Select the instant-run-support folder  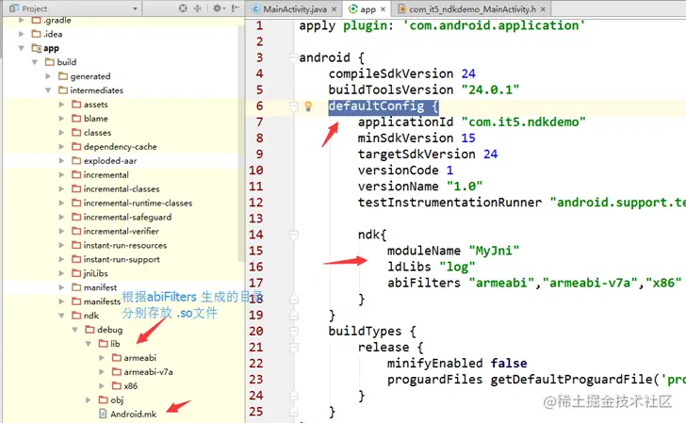pyautogui.click(x=116, y=259)
